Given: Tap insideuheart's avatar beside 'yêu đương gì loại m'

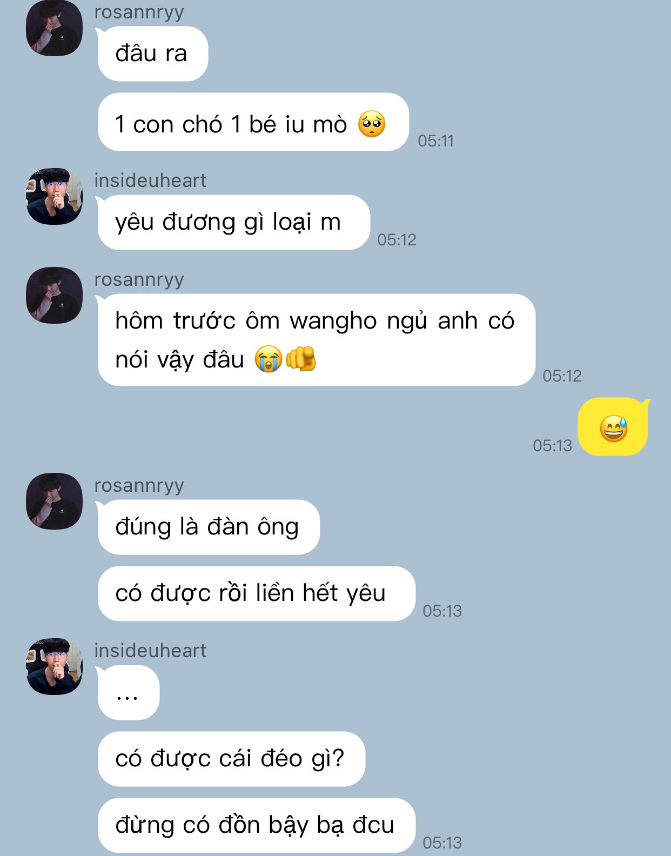Looking at the screenshot, I should click(54, 196).
